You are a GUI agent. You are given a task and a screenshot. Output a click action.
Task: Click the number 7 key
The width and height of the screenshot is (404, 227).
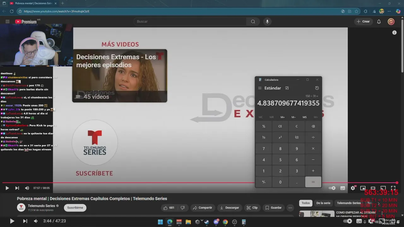click(264, 148)
